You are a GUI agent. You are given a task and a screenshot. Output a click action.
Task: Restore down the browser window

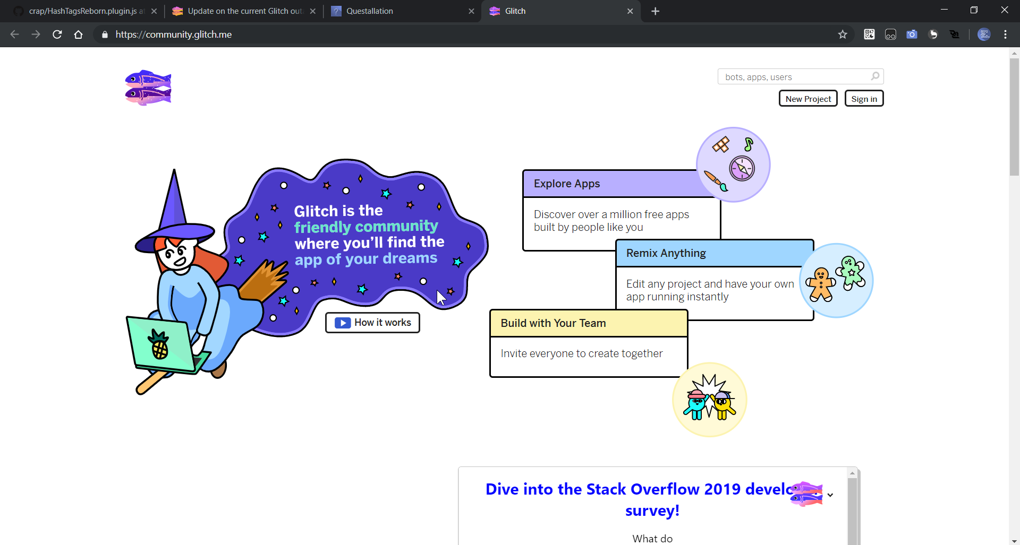click(x=974, y=10)
